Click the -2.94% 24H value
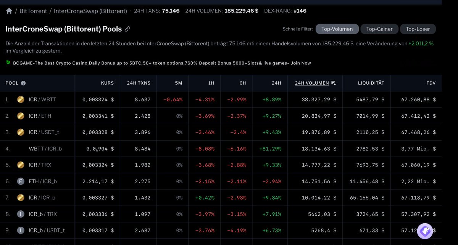The height and width of the screenshot is (245, 458). tap(272, 181)
